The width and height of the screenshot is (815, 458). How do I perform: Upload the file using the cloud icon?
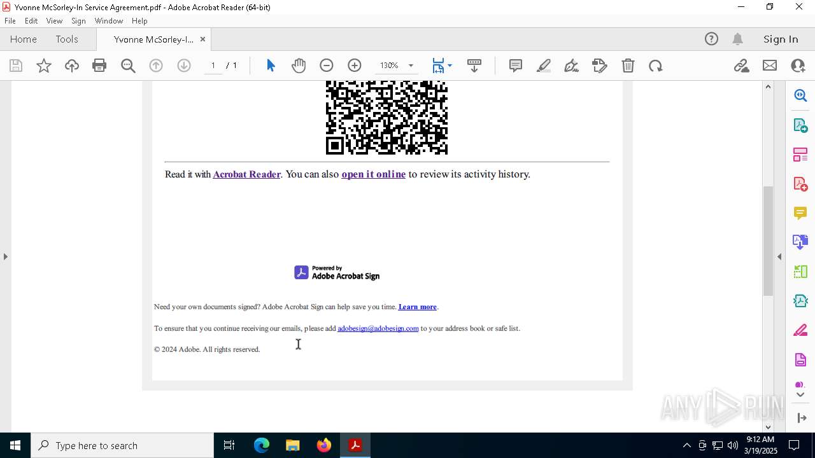coord(72,66)
